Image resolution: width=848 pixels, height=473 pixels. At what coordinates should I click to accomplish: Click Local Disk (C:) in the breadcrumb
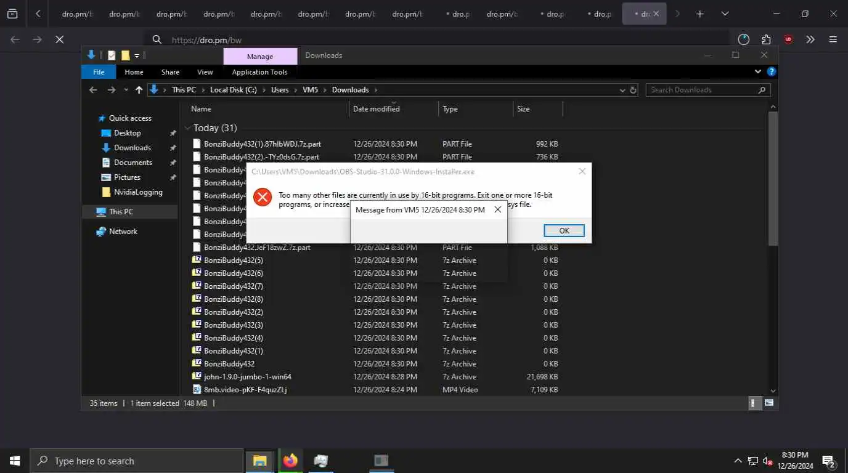coord(234,90)
